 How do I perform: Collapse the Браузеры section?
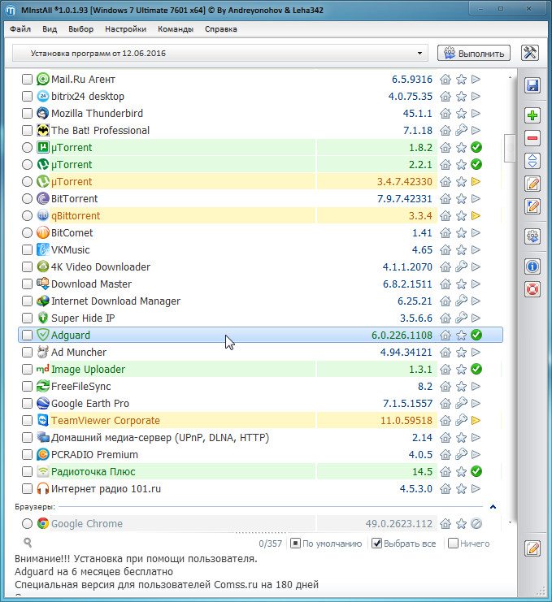493,507
